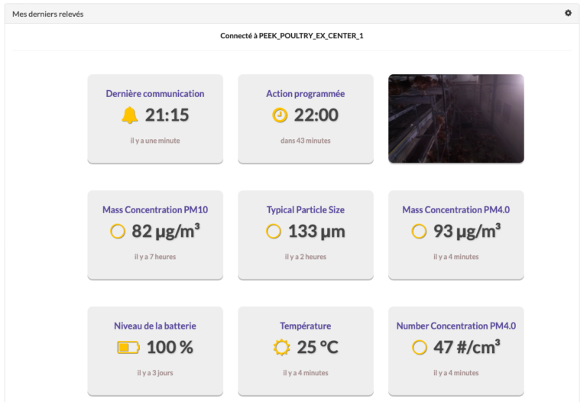
Task: Click the 100 % battery value
Action: click(x=170, y=347)
